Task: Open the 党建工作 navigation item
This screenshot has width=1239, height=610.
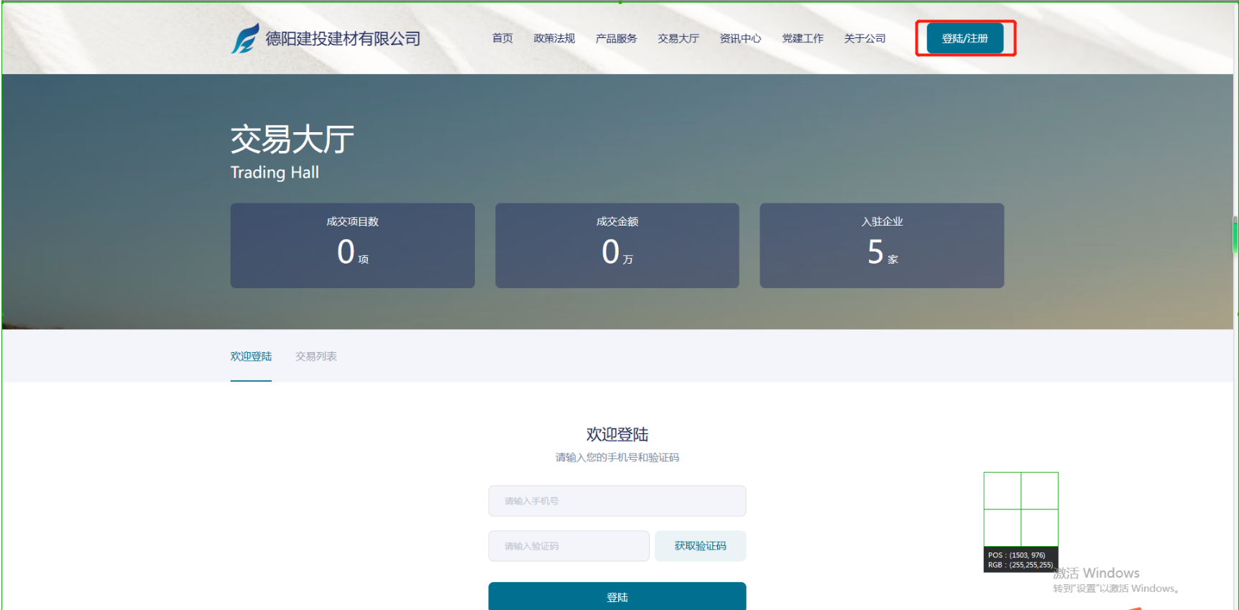Action: tap(802, 39)
